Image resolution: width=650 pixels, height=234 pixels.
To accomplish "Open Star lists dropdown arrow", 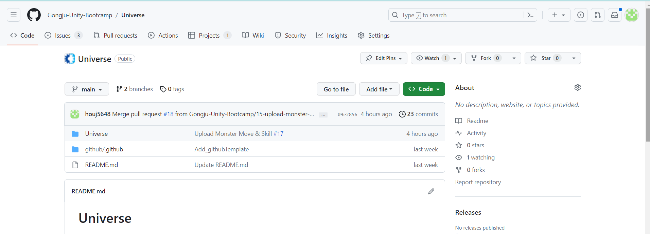I will point(574,58).
